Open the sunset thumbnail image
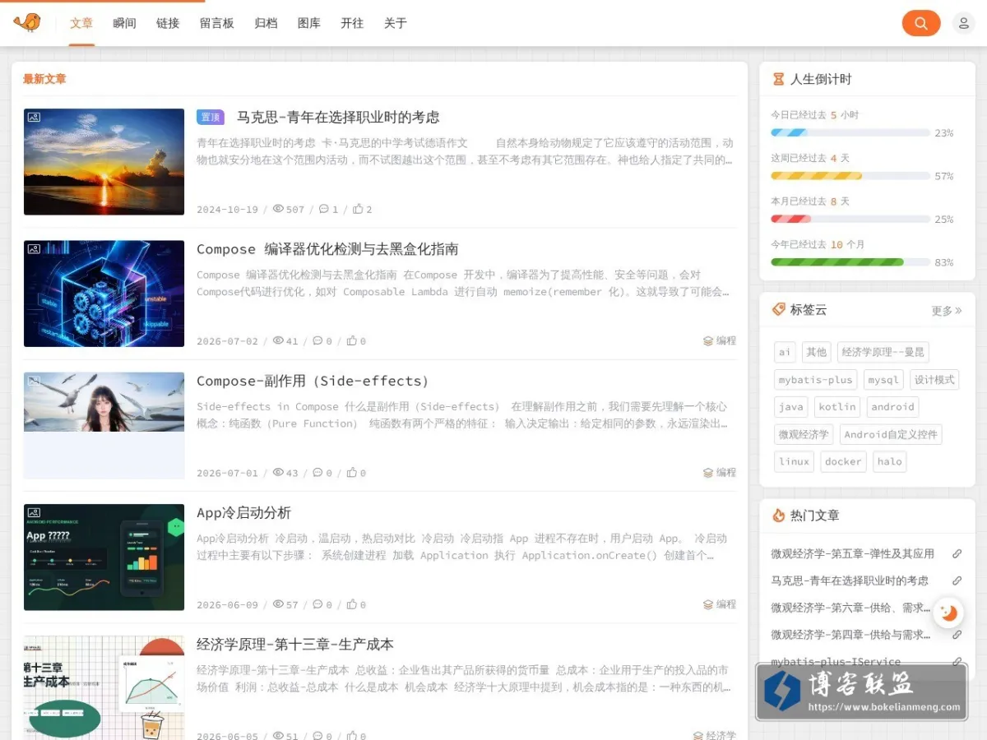Viewport: 987px width, 740px height. click(x=104, y=162)
